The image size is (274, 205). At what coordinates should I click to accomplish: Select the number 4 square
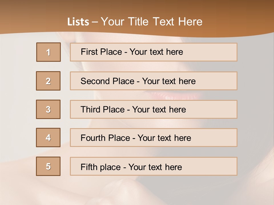[x=48, y=138]
